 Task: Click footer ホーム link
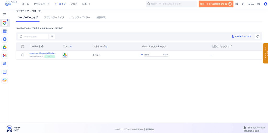point(118,129)
